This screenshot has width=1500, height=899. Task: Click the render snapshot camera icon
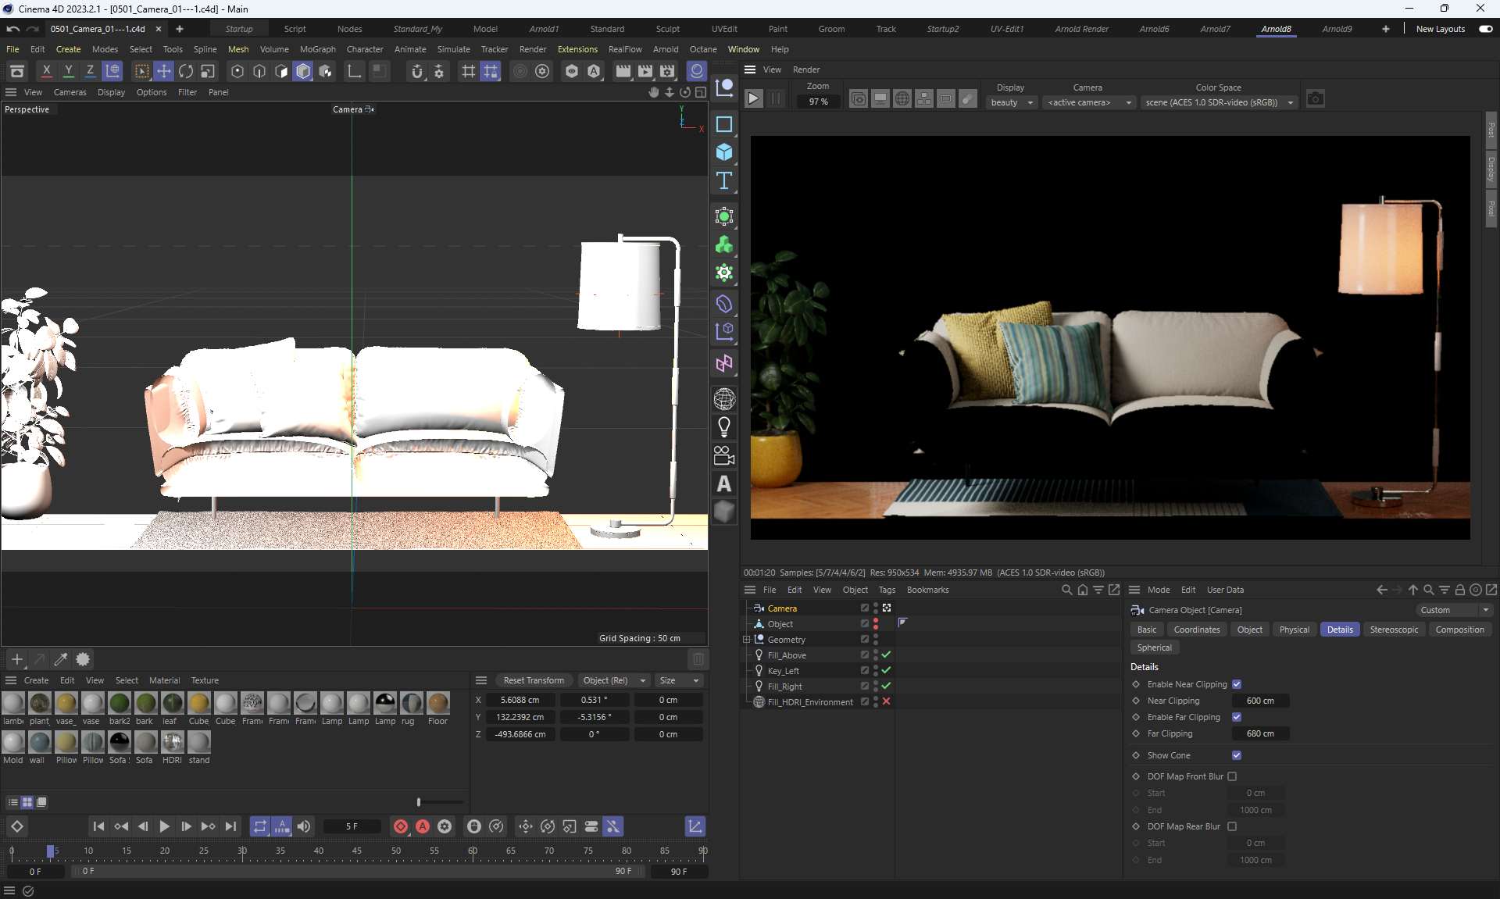click(1316, 99)
